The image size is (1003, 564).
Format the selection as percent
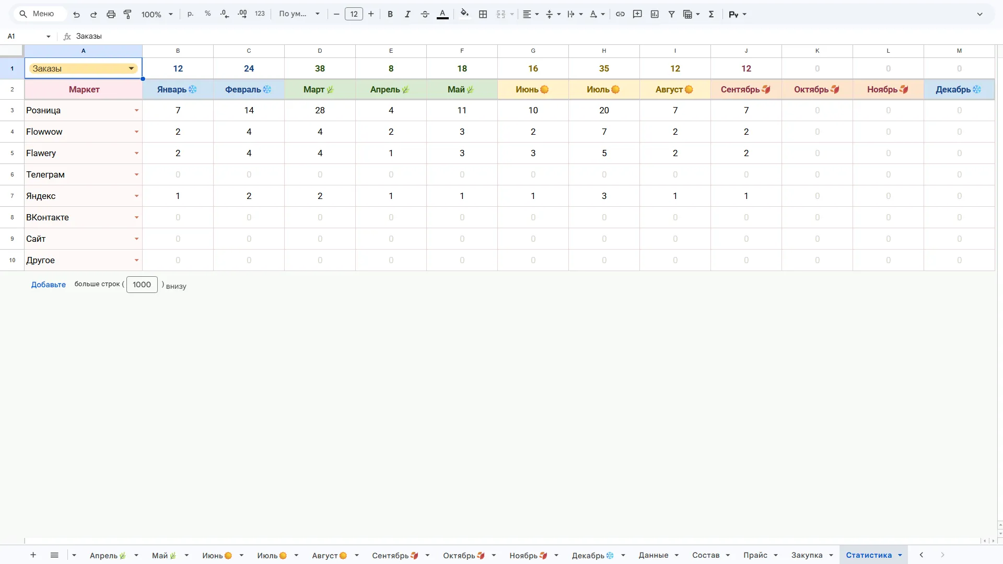(x=208, y=14)
